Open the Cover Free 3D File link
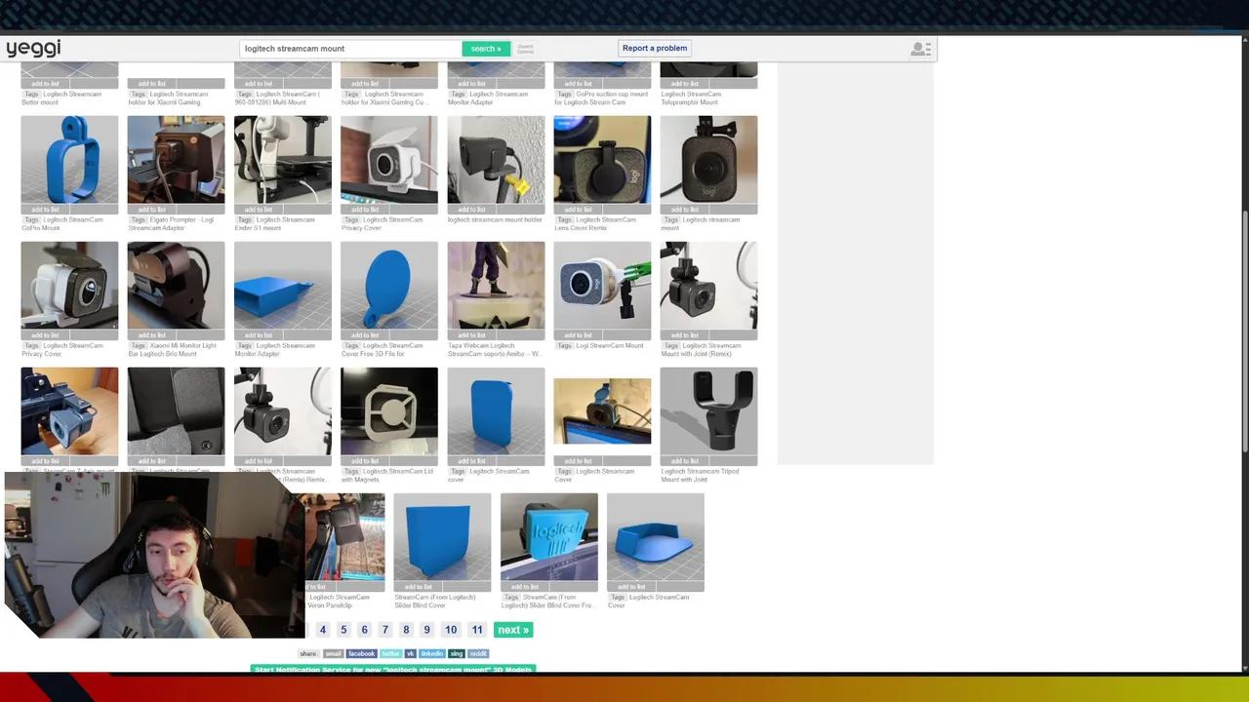1249x702 pixels. (383, 349)
